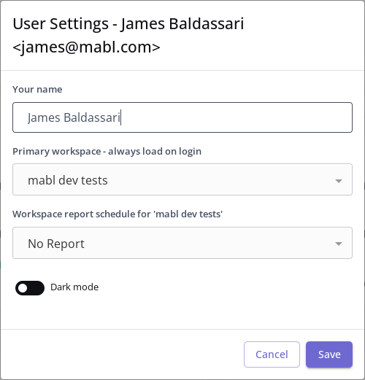365x380 pixels.
Task: Click the 'James Baldassari' name in the dialog title
Action: [x=182, y=24]
